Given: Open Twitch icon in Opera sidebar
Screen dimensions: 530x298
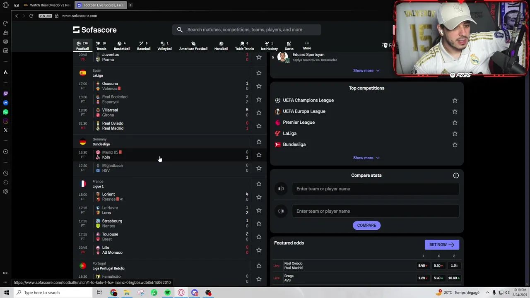Looking at the screenshot, I should coord(5,94).
